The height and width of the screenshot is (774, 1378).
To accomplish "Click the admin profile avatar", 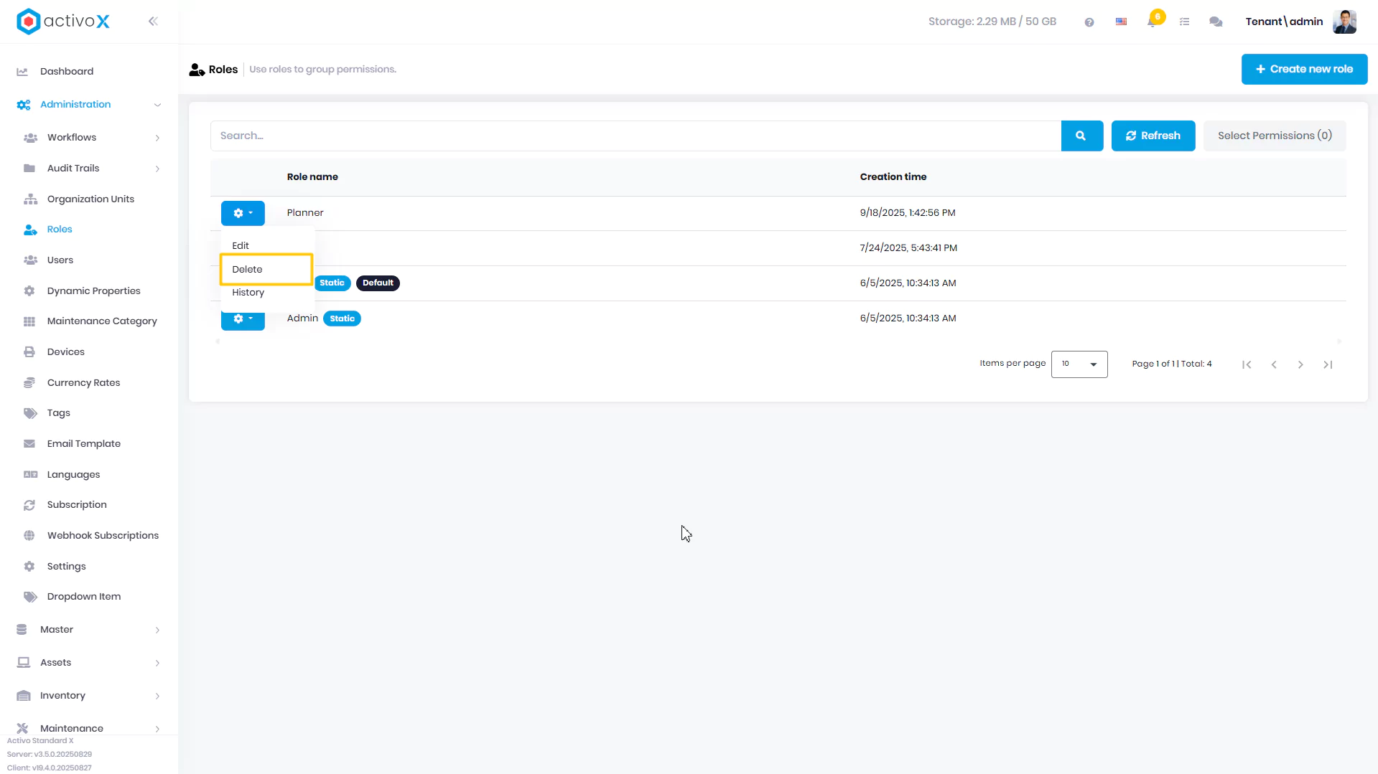I will pyautogui.click(x=1344, y=22).
